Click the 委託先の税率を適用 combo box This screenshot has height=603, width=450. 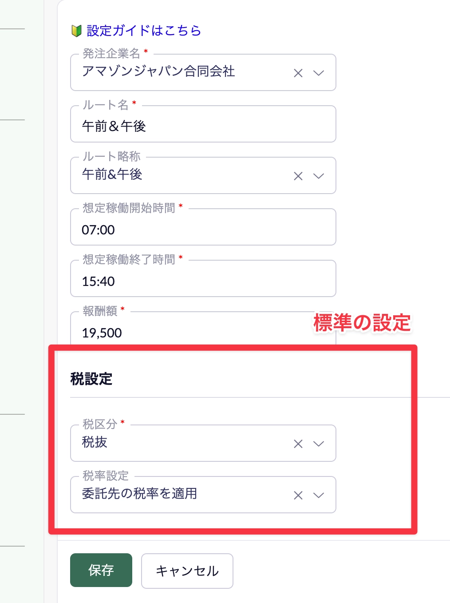(x=178, y=494)
